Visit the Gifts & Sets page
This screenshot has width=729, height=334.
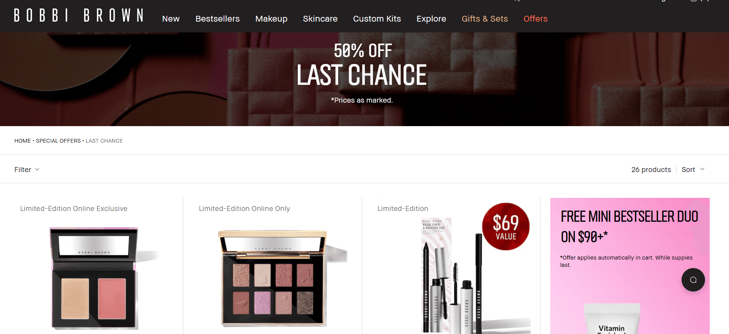(x=485, y=19)
